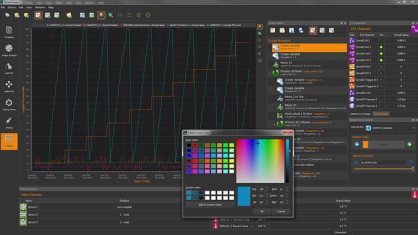Toggle QmixIO AO 1 On indicator
This screenshot has width=418, height=235.
coord(381,47)
